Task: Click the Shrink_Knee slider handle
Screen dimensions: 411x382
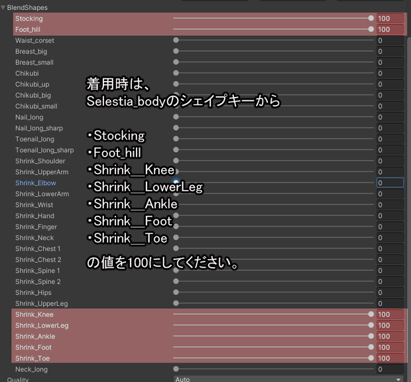Action: pos(371,314)
